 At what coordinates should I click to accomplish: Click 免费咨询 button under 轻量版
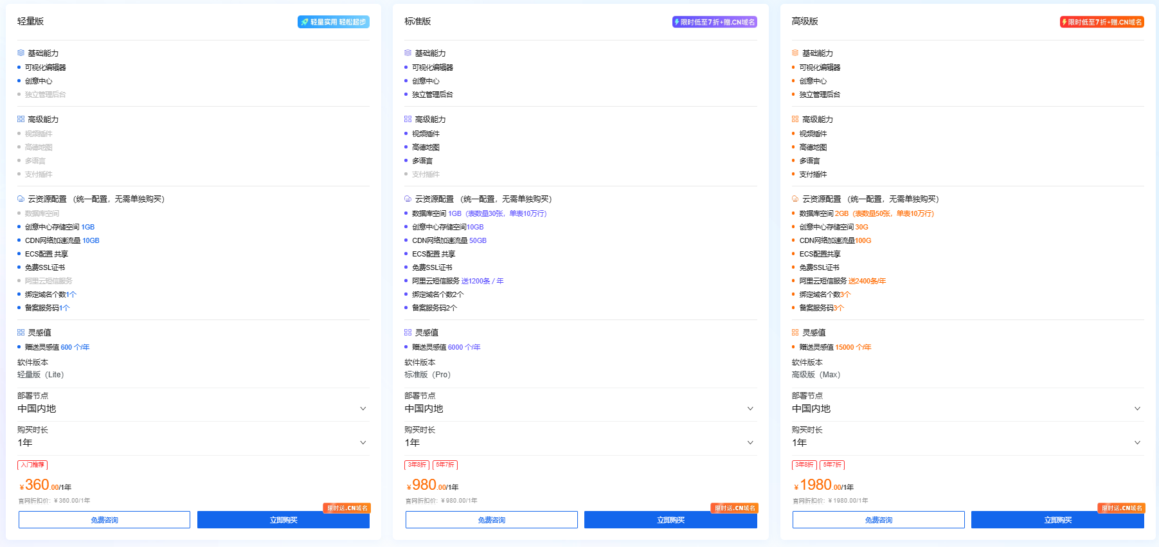104,520
